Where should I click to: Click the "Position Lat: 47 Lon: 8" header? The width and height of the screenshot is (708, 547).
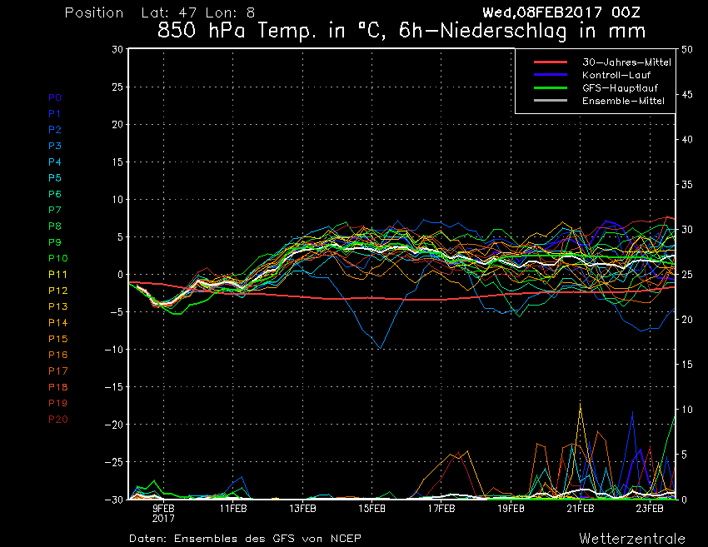[160, 12]
